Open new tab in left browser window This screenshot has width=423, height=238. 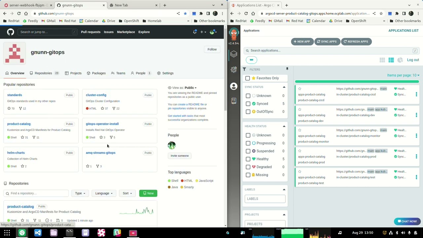(165, 5)
